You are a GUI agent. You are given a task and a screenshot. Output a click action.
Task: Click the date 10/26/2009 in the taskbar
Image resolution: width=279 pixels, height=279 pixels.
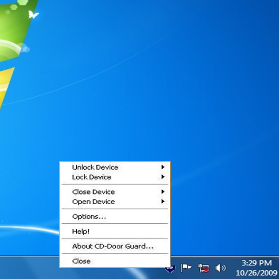click(x=257, y=272)
